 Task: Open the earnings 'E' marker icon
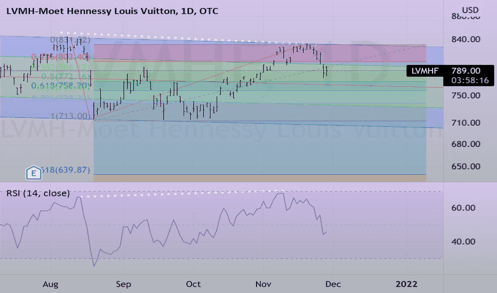tap(34, 173)
